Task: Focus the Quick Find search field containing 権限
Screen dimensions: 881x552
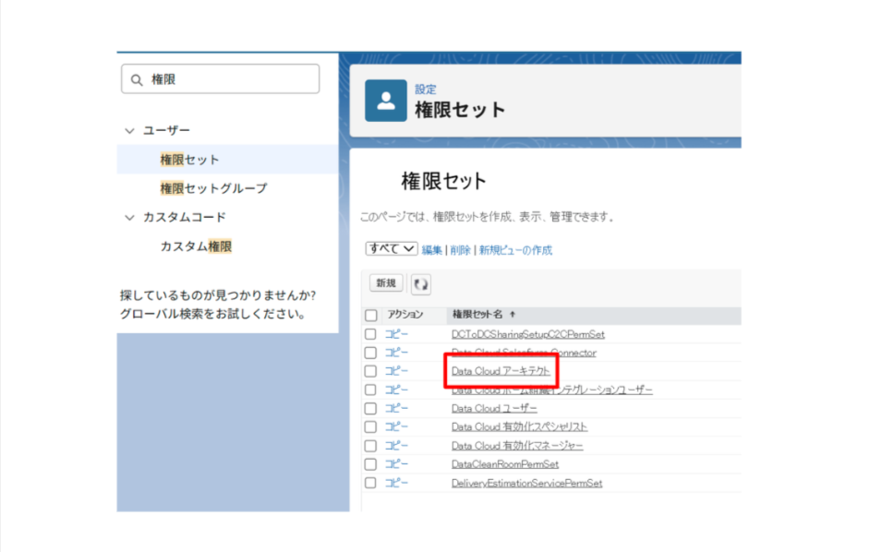Action: [x=220, y=79]
